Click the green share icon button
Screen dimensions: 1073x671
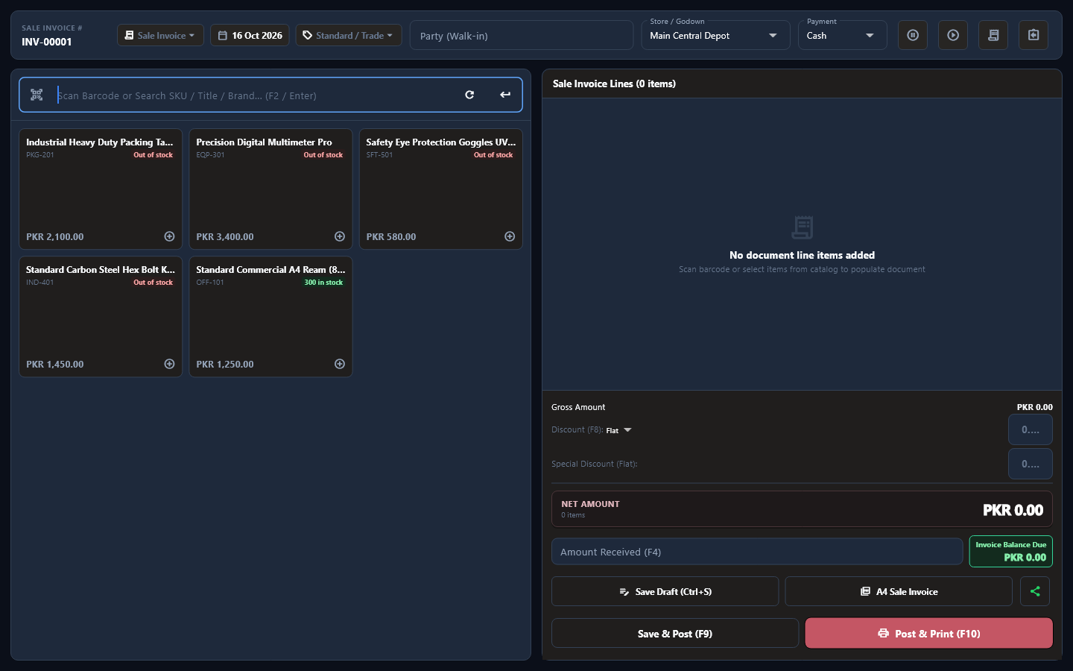(1035, 591)
